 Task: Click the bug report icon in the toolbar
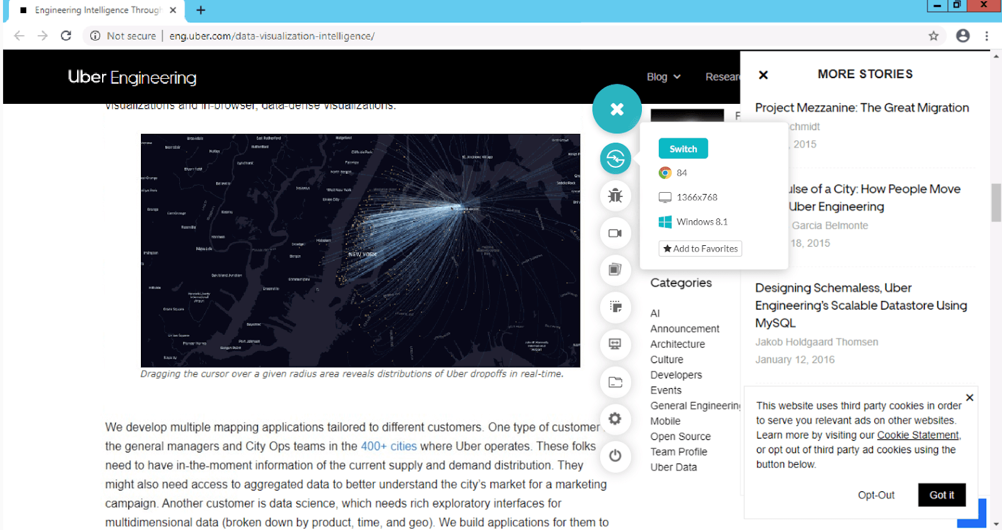tap(616, 196)
